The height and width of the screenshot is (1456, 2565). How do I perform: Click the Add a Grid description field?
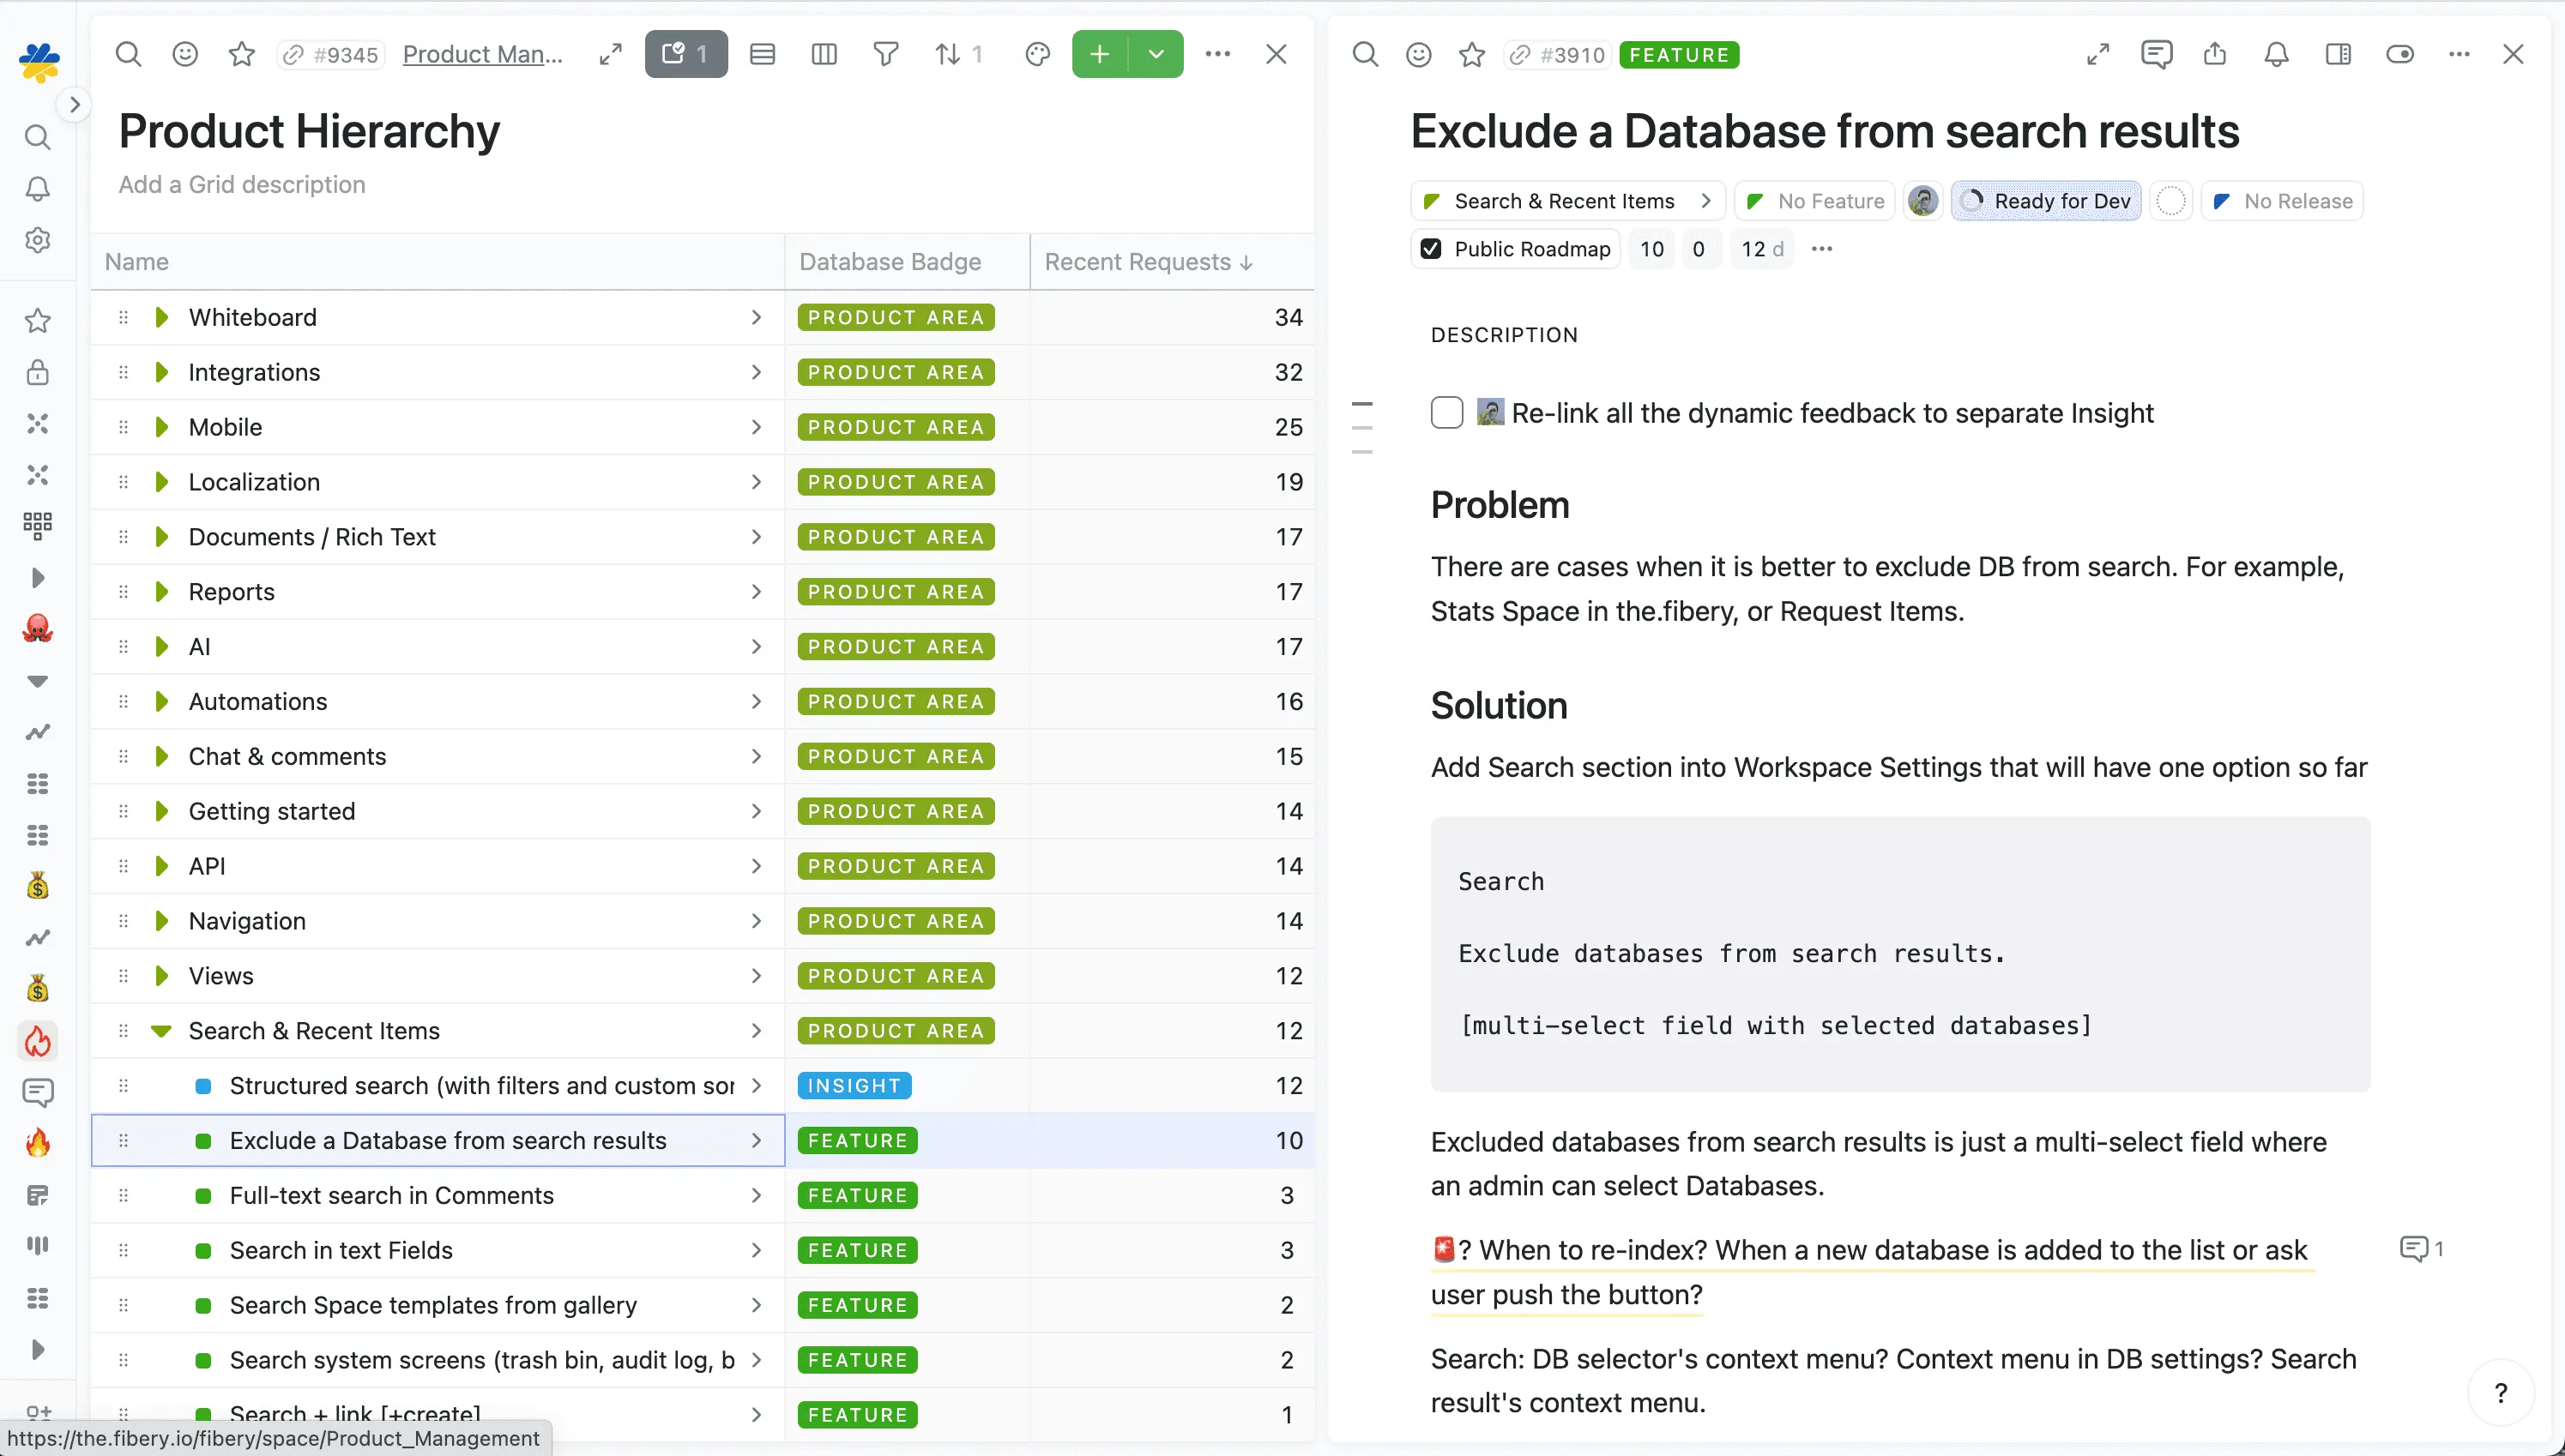click(x=242, y=184)
